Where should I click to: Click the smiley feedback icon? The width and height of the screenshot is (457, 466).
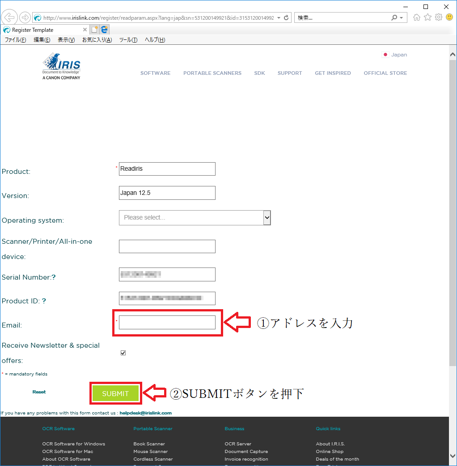449,17
